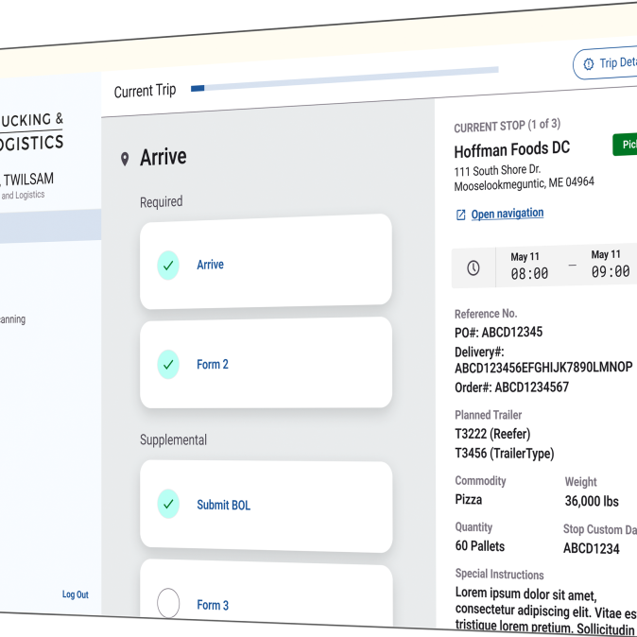Uncheck the Submit BOL checkmark
The width and height of the screenshot is (637, 637).
(168, 505)
